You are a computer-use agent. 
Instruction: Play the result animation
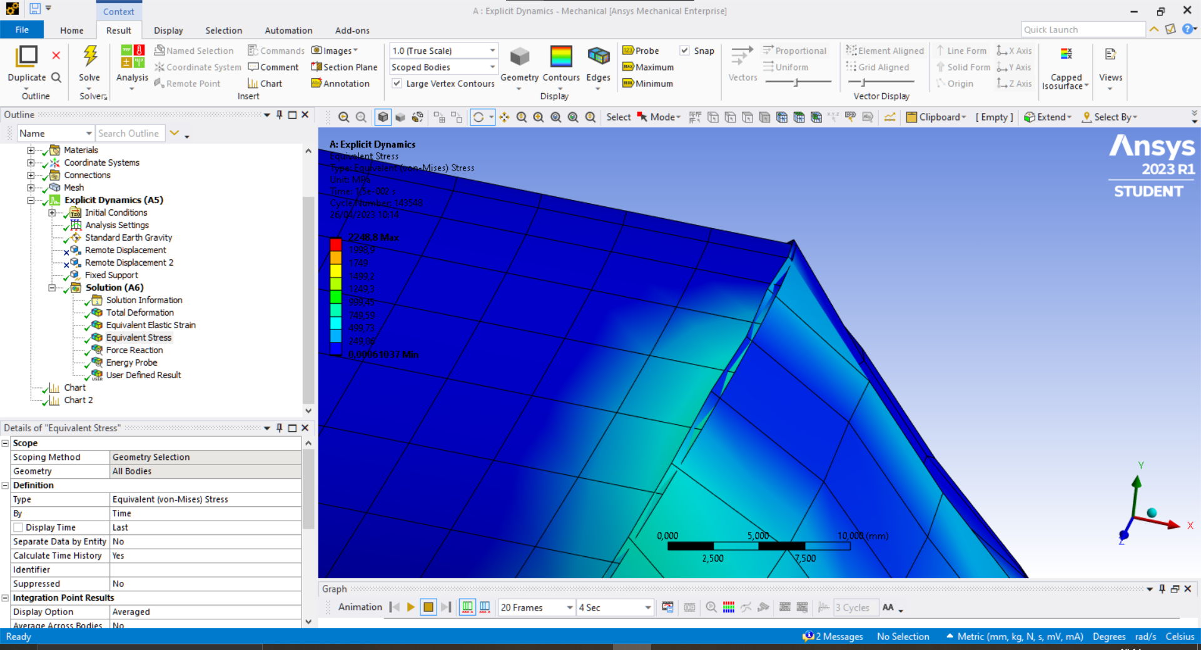click(411, 607)
